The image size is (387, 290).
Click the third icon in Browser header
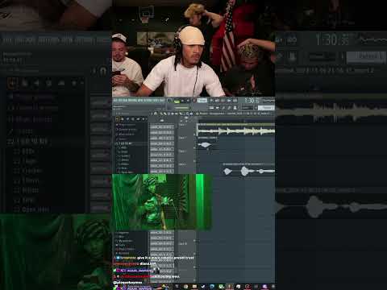pos(127,118)
